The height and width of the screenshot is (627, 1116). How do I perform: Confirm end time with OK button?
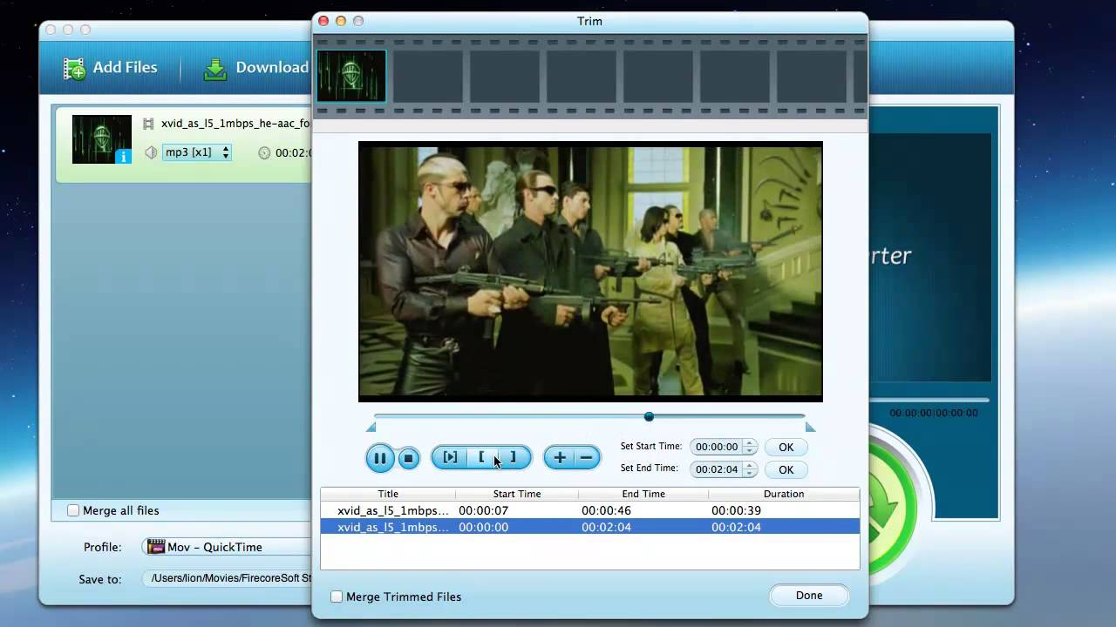point(786,469)
